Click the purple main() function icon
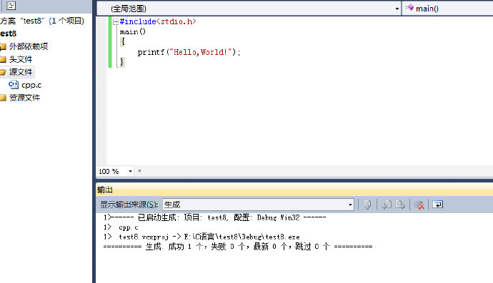Viewport: 493px width, 283px height. click(x=409, y=8)
